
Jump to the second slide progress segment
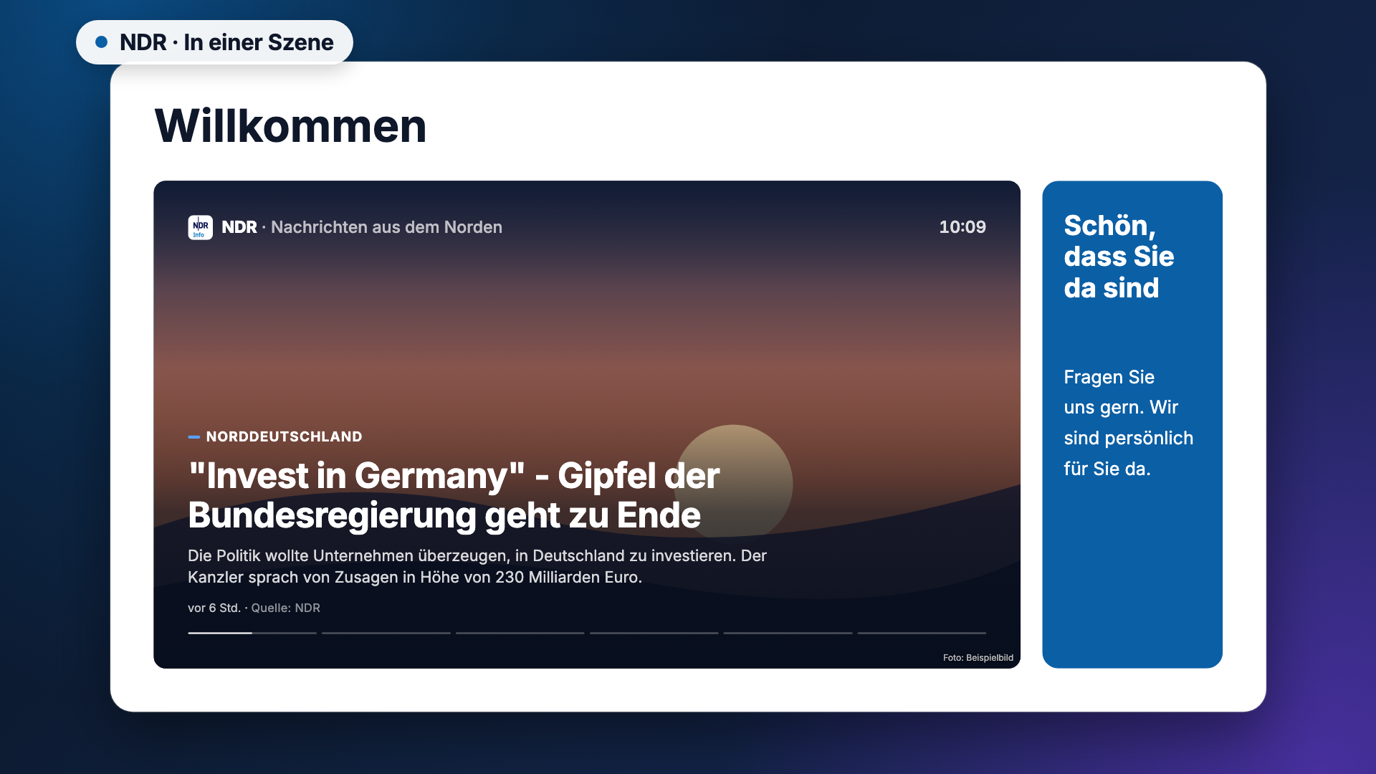coord(386,633)
